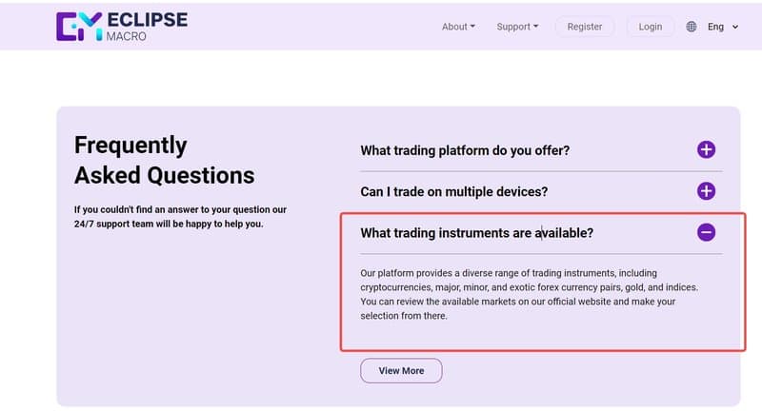
Task: Click "What trading platform do you offer?" question
Action: pyautogui.click(x=465, y=150)
